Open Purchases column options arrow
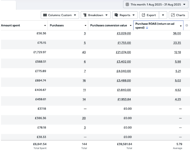Image resolution: width=190 pixels, height=152 pixels. point(85,25)
